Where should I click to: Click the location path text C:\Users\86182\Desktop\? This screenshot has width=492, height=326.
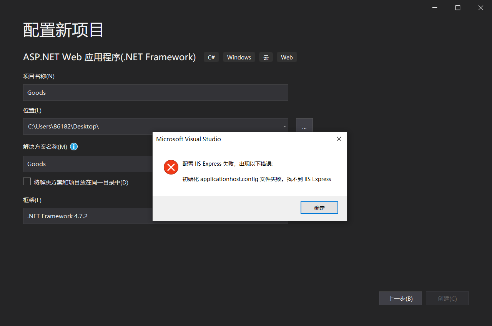point(64,127)
